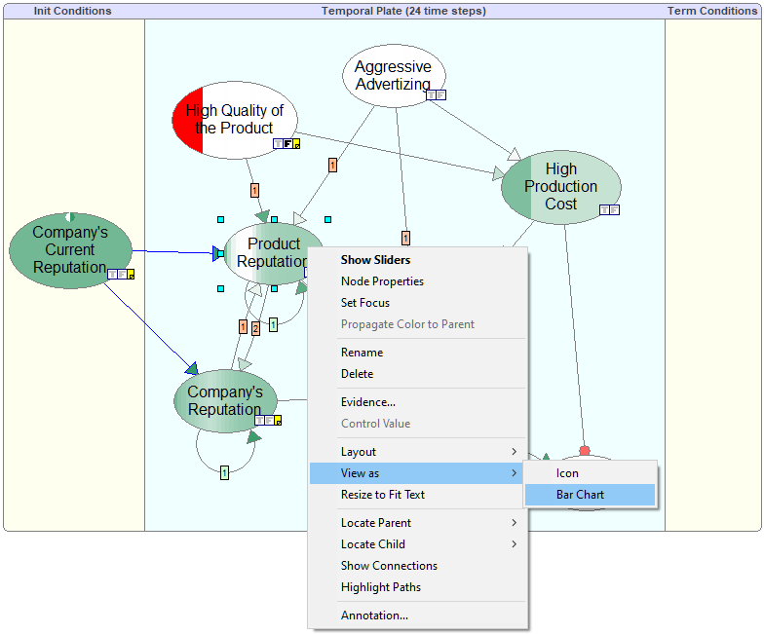Click order label 1 on Aggressive Advertizing vertical arc
This screenshot has width=764, height=634.
(x=405, y=238)
